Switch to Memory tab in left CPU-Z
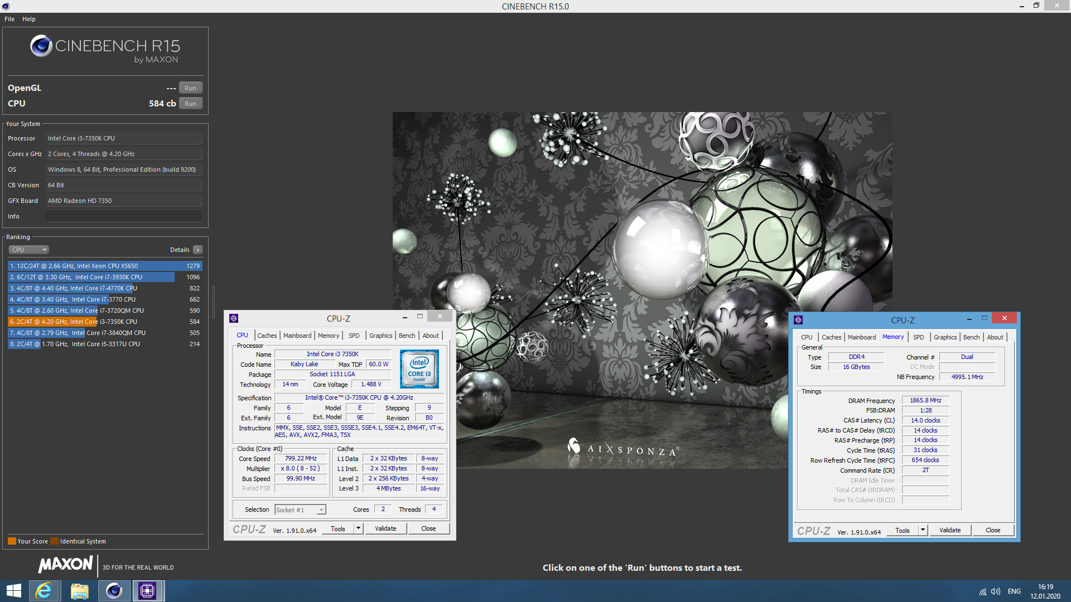Image resolution: width=1071 pixels, height=602 pixels. pos(329,336)
